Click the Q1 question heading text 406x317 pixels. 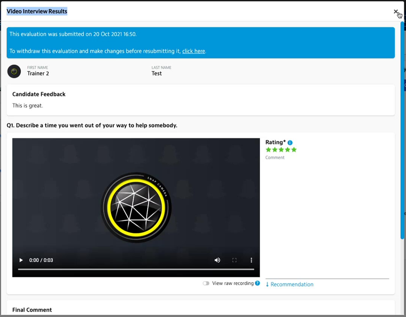(92, 125)
